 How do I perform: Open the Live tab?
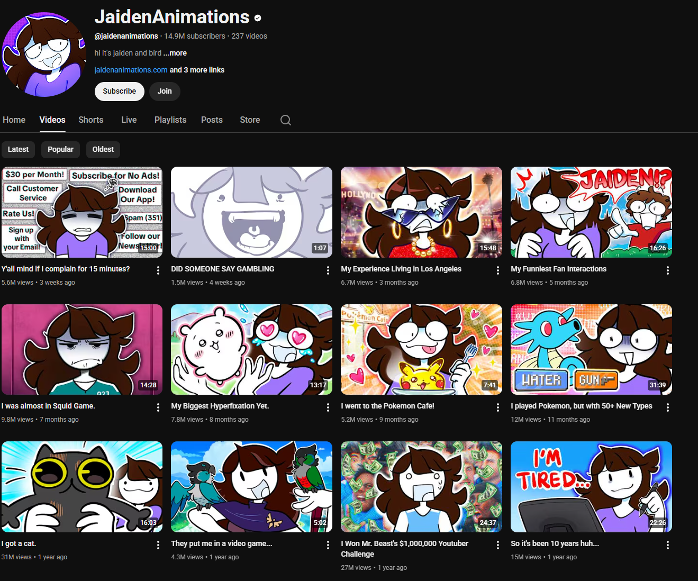129,120
